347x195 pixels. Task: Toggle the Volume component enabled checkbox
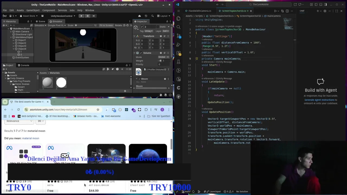141,53
